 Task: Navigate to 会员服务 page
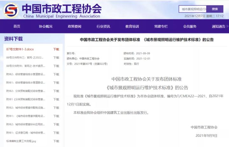(190, 26)
